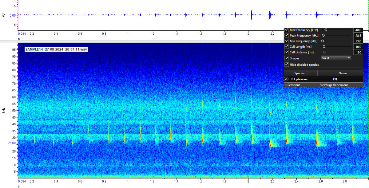Disable the Call Distance [ms] checkbox
Image resolution: width=369 pixels, height=188 pixels.
[x=287, y=52]
